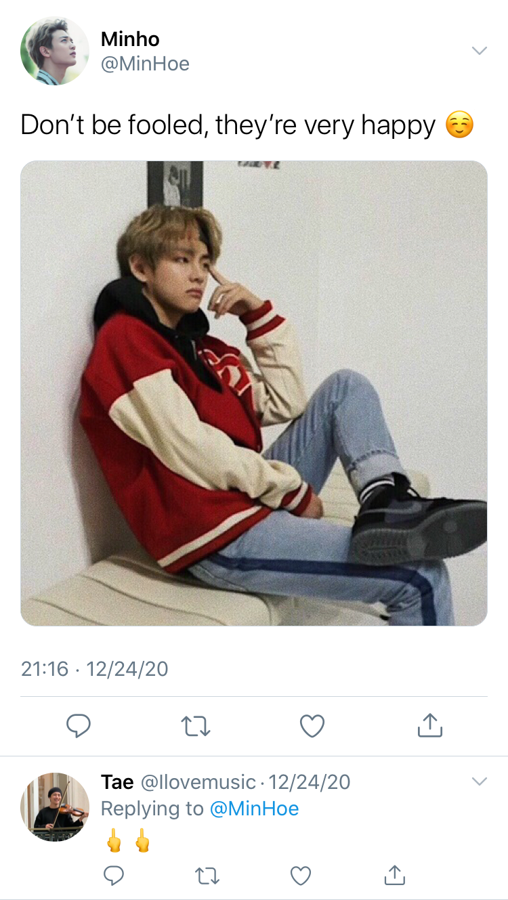Open Tae reply options chevron
Image resolution: width=508 pixels, height=900 pixels.
pyautogui.click(x=479, y=781)
